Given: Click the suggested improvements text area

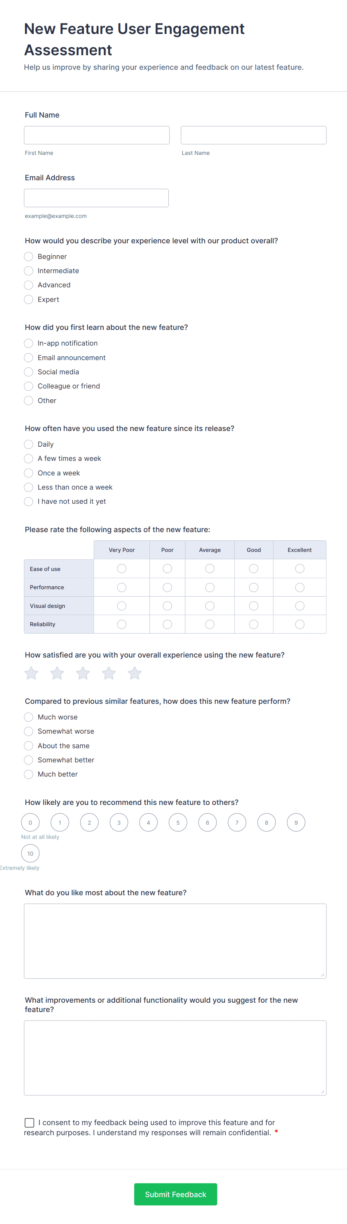Looking at the screenshot, I should [x=175, y=1058].
